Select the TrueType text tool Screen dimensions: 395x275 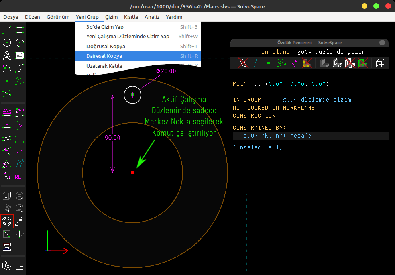coord(7,55)
